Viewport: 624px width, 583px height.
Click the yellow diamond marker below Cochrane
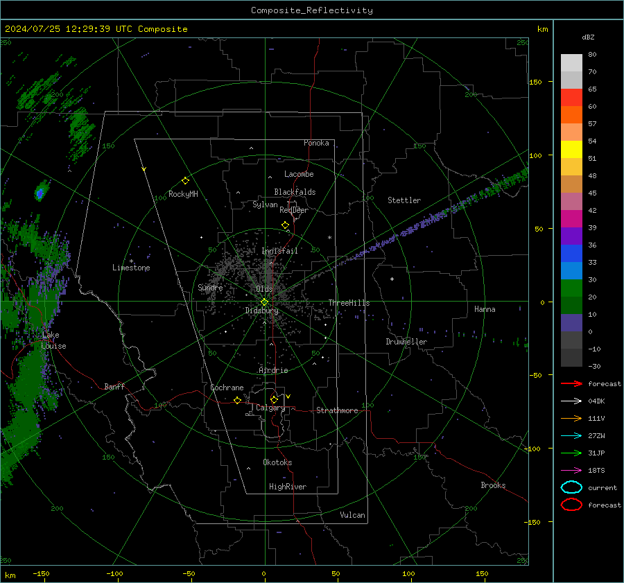[x=238, y=400]
